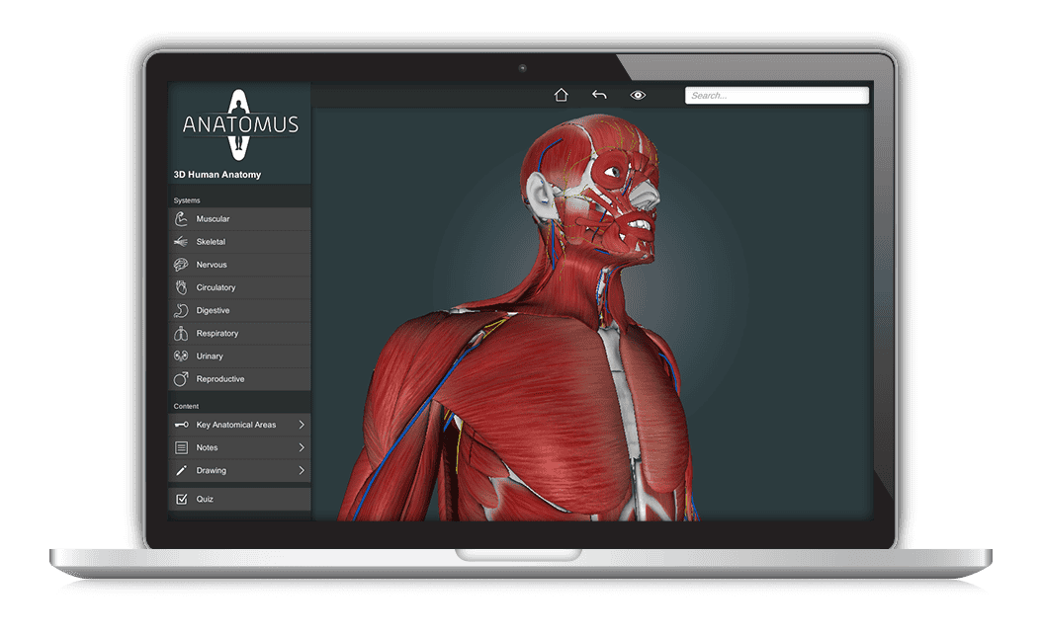Open the Quiz menu item
1042x635 pixels.
pyautogui.click(x=239, y=499)
